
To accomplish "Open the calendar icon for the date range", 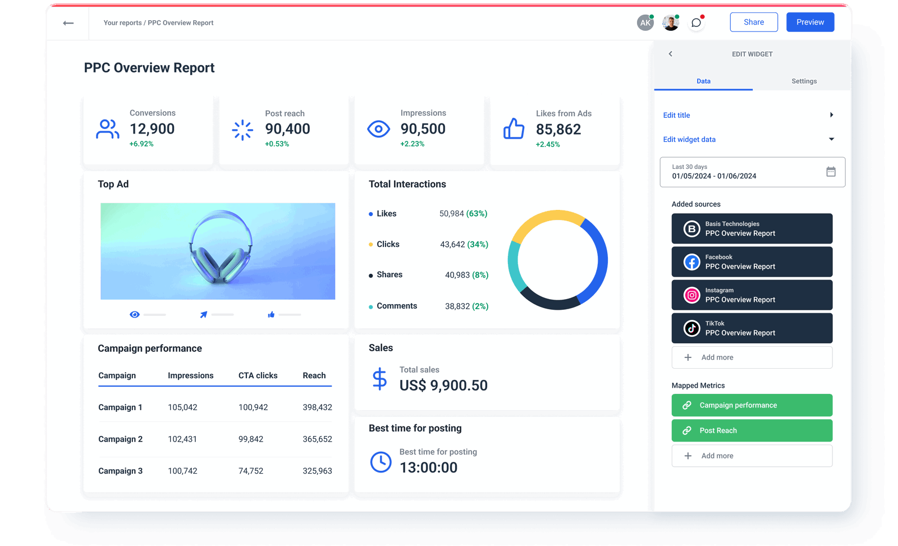I will (831, 172).
